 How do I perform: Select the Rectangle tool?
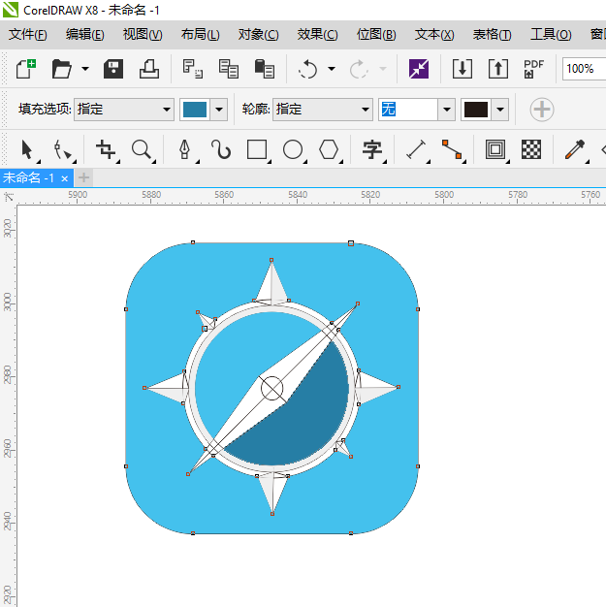click(257, 150)
